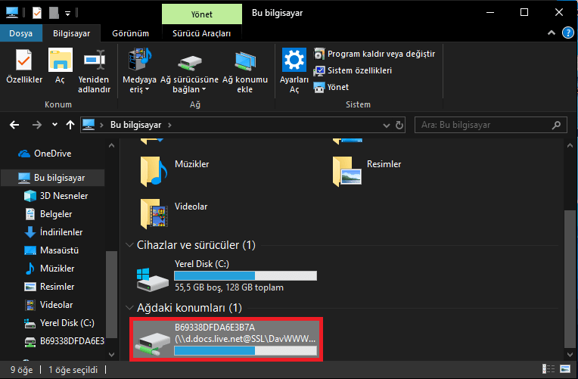Click Yönet in Sistem group

(x=331, y=87)
